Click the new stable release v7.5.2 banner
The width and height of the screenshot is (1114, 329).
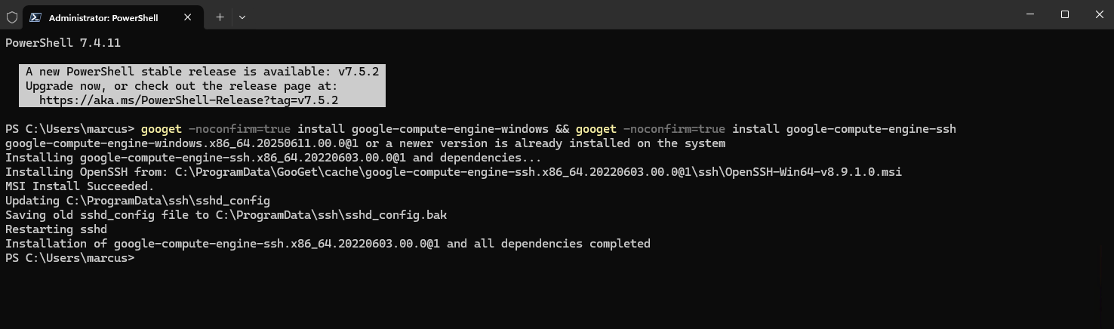(x=202, y=86)
